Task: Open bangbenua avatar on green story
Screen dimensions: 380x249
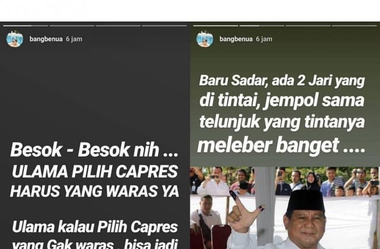Action: tap(205, 39)
